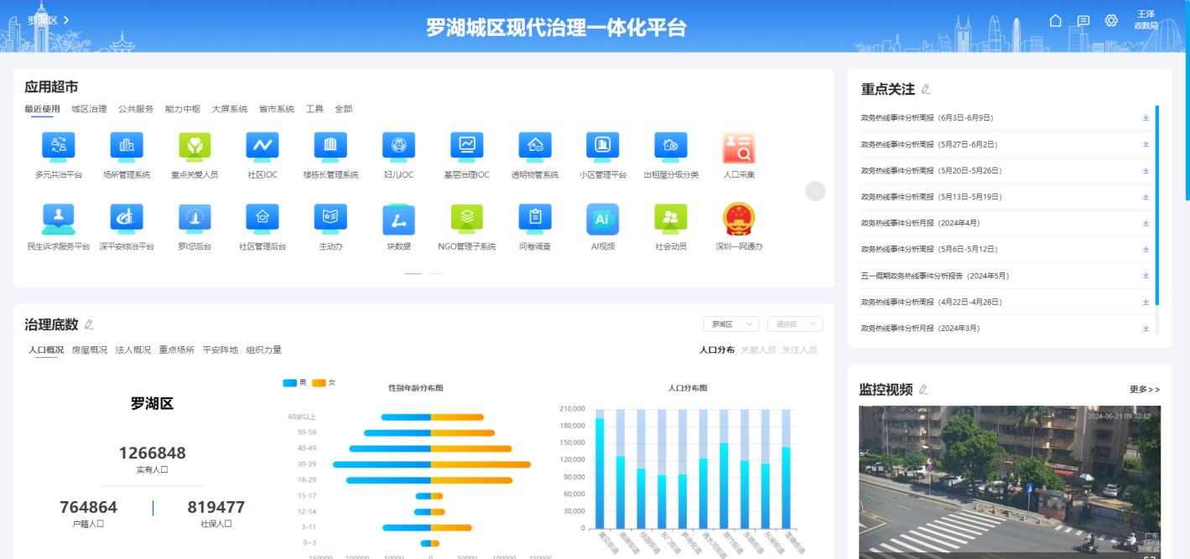
Task: Open the settings gear in header
Action: click(1111, 21)
